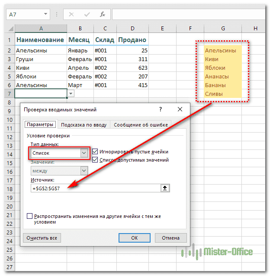This screenshot has height=276, width=270.
Task: Click the Cancel X icon in formula bar
Action: pyautogui.click(x=72, y=14)
